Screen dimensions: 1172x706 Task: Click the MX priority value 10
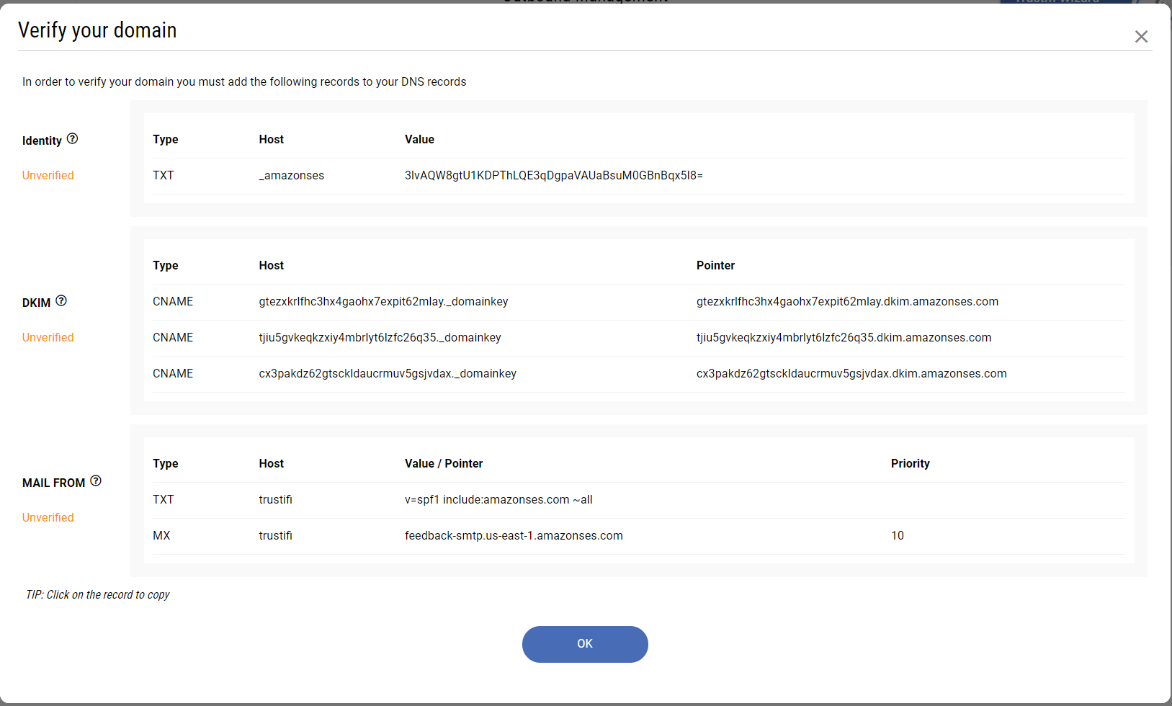(x=898, y=535)
